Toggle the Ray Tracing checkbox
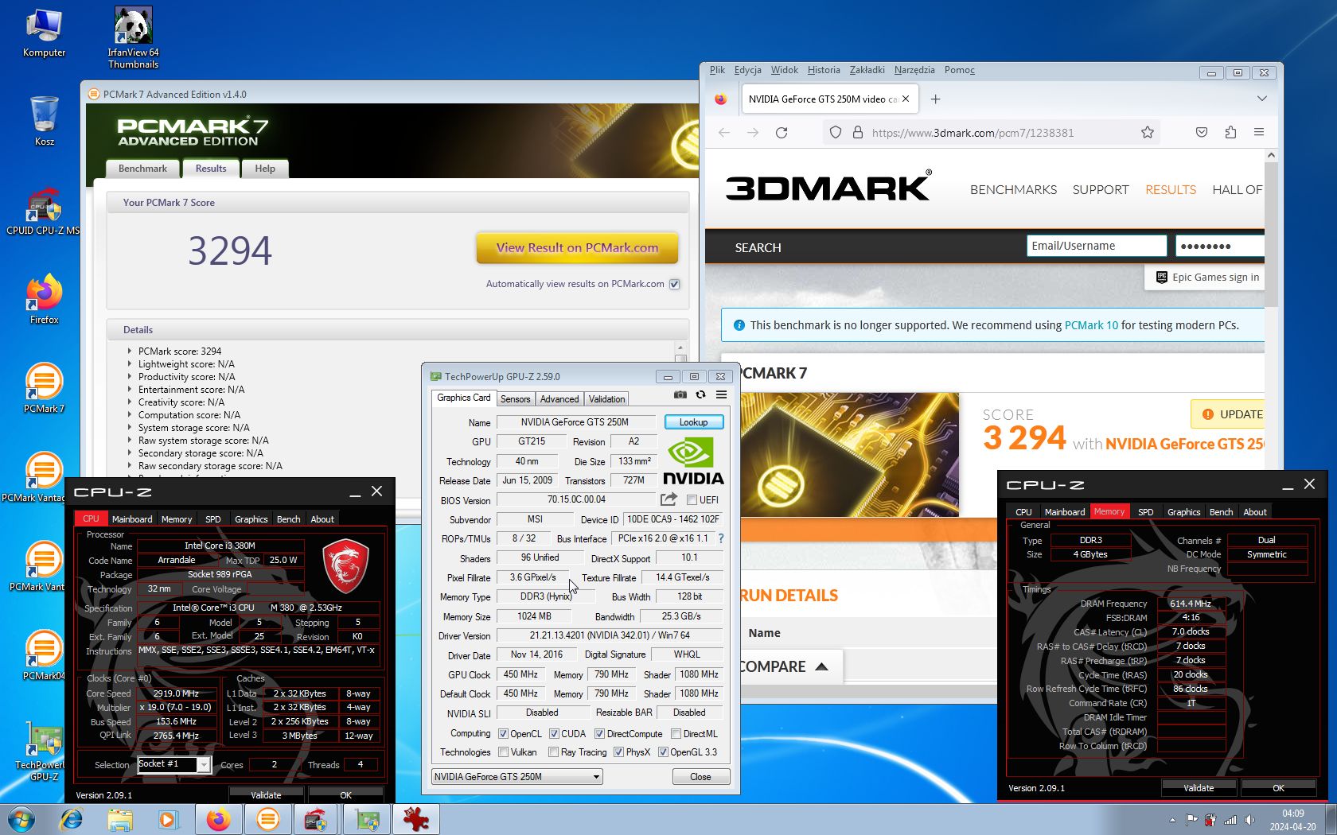This screenshot has height=835, width=1337. tap(554, 752)
